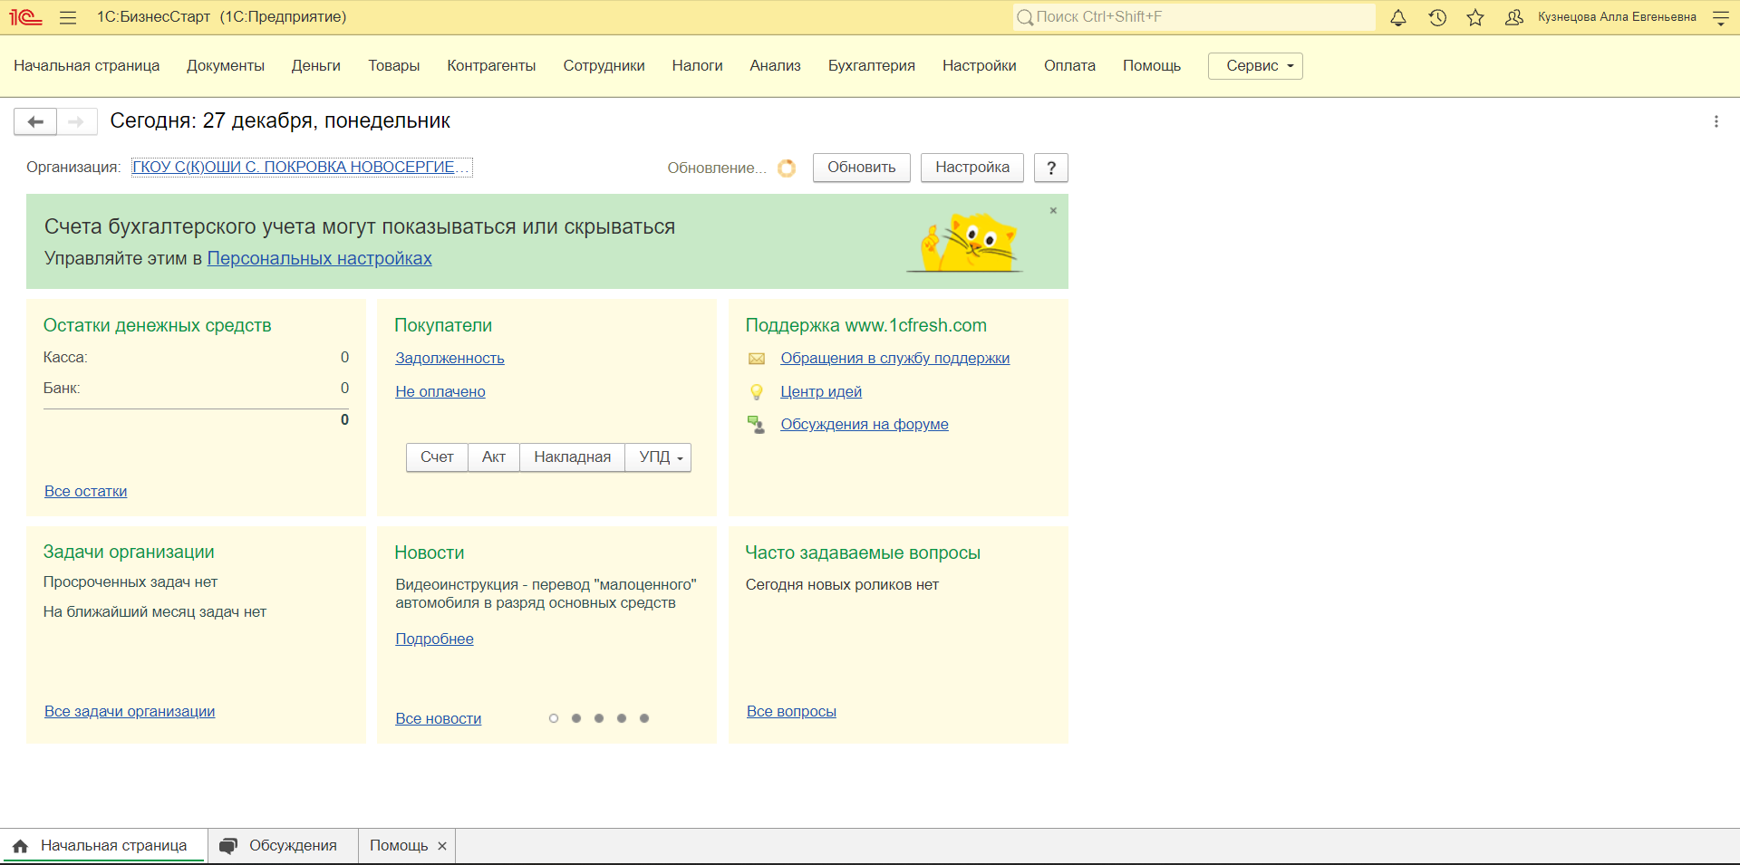Open the Подробнее news link

pos(435,639)
